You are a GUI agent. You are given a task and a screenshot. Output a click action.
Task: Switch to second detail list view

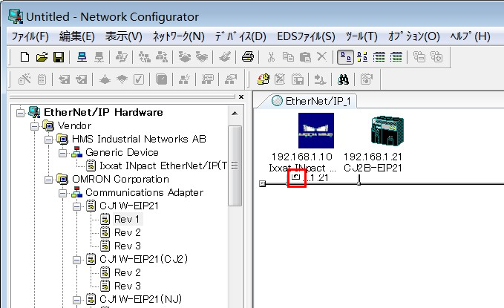tap(396, 57)
